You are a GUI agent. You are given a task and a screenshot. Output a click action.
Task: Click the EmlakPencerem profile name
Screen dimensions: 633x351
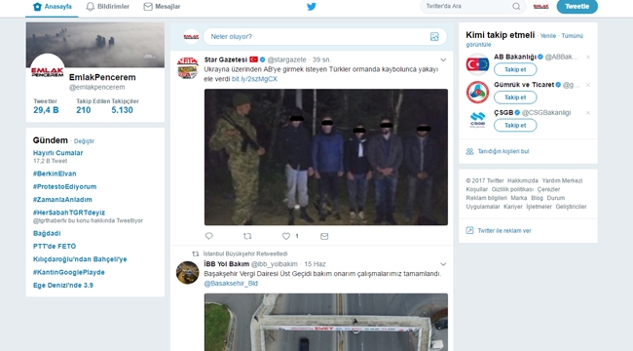102,77
